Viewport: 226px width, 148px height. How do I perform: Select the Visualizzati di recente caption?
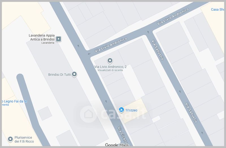point(110,70)
